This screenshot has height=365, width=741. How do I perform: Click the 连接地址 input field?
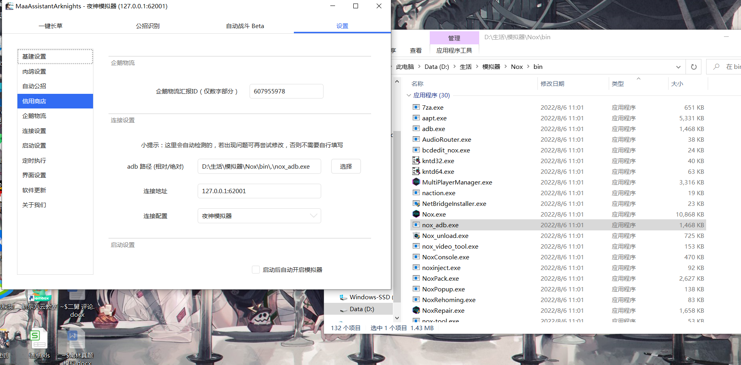pos(259,191)
